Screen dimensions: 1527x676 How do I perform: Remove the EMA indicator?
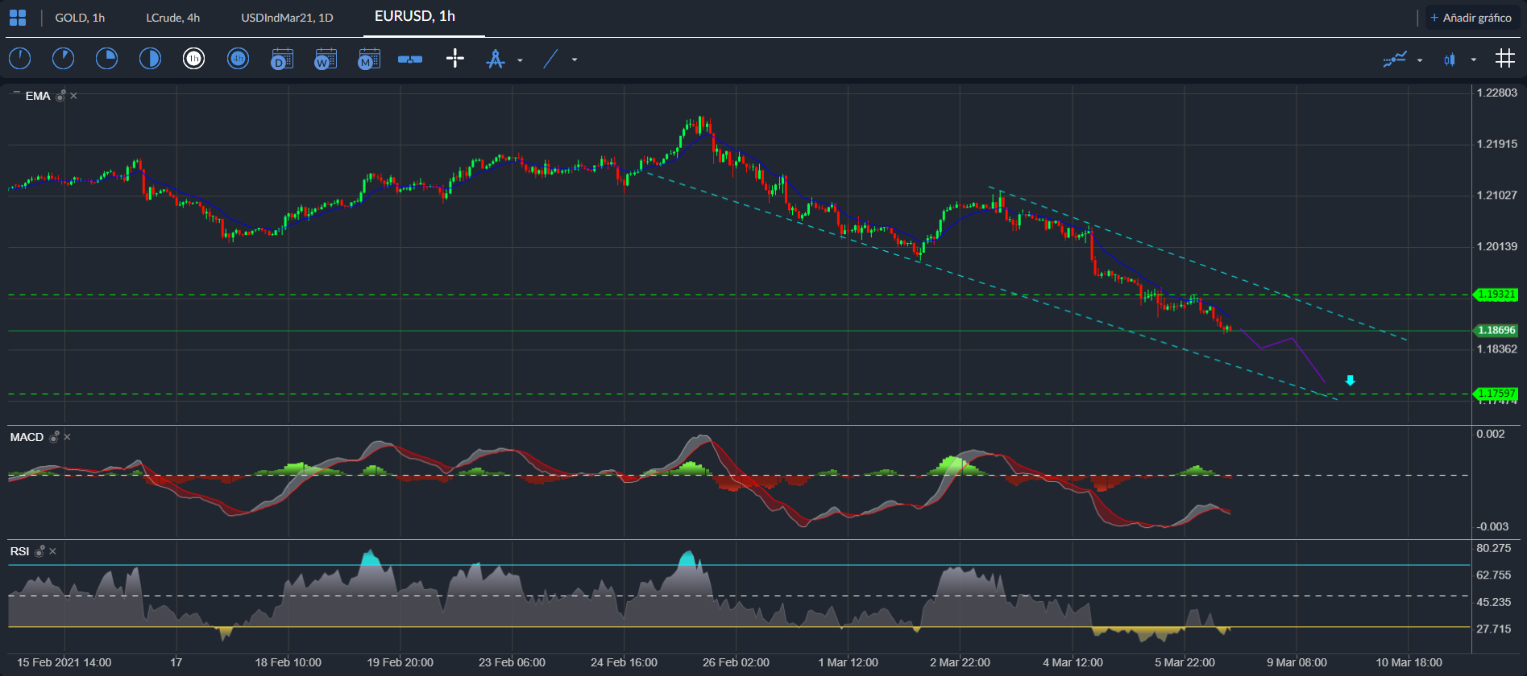click(73, 96)
